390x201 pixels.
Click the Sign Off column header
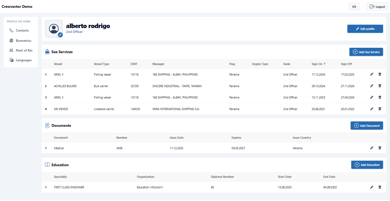(x=346, y=64)
